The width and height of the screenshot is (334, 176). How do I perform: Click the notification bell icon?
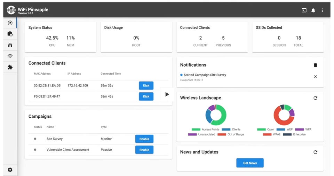click(313, 10)
